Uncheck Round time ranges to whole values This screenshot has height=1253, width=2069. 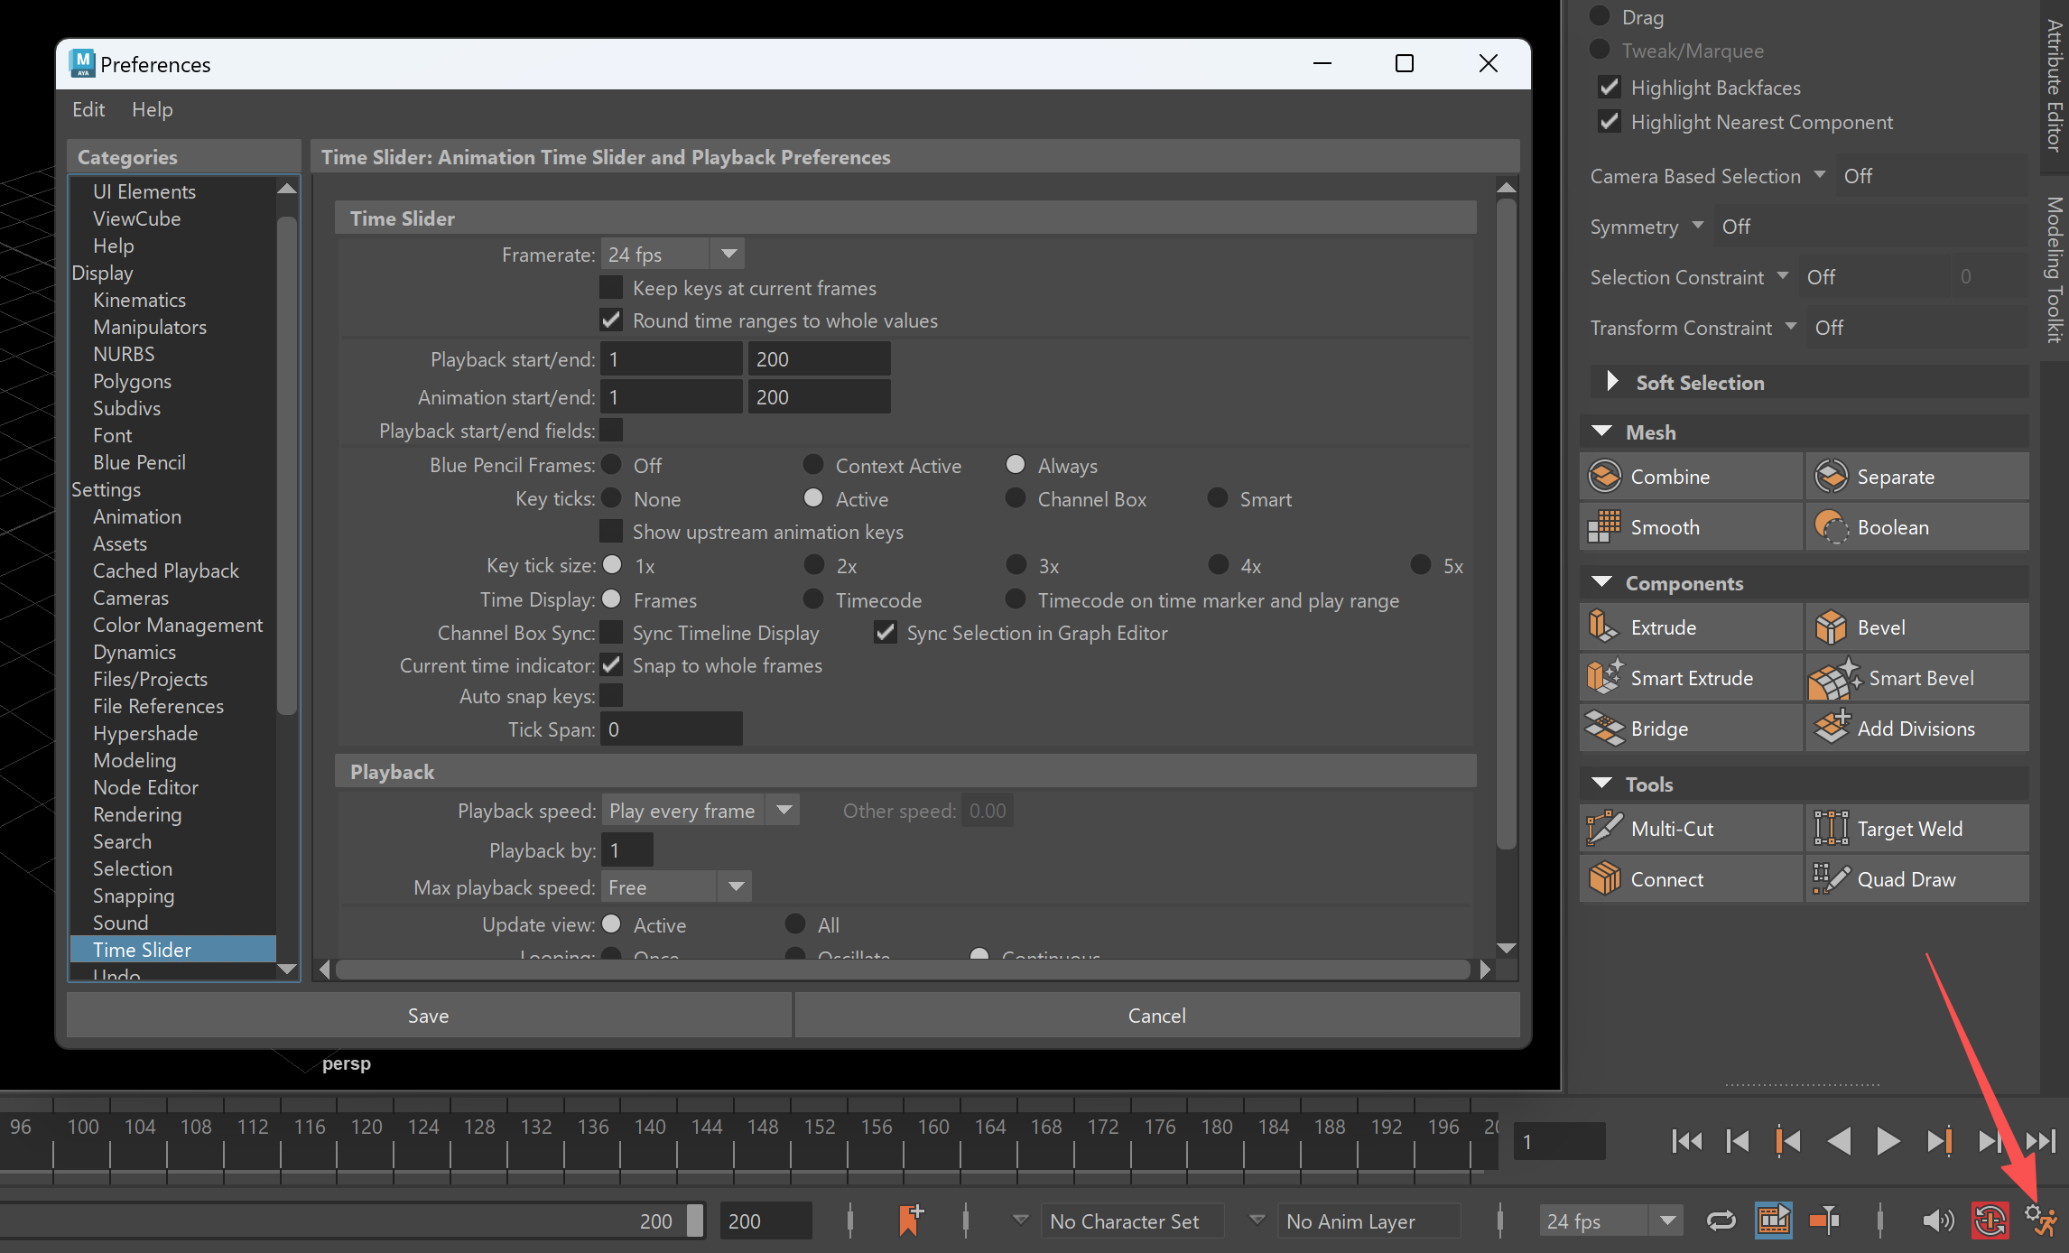click(x=611, y=320)
